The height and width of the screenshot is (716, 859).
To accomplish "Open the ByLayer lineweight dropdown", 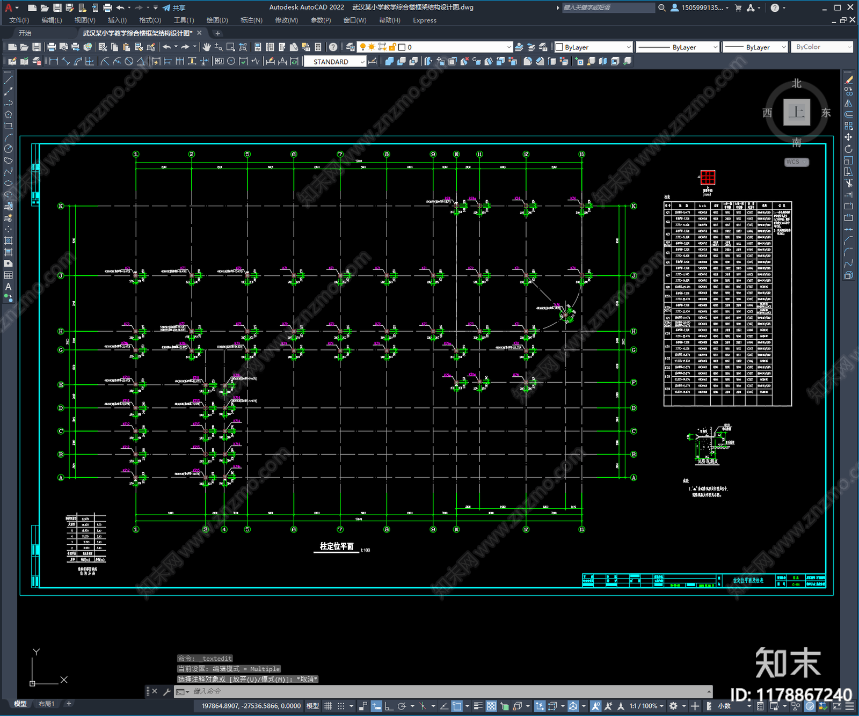I will coord(755,47).
